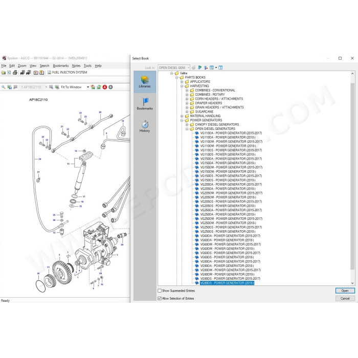Collapse the HARVESTING folder

coord(182,86)
